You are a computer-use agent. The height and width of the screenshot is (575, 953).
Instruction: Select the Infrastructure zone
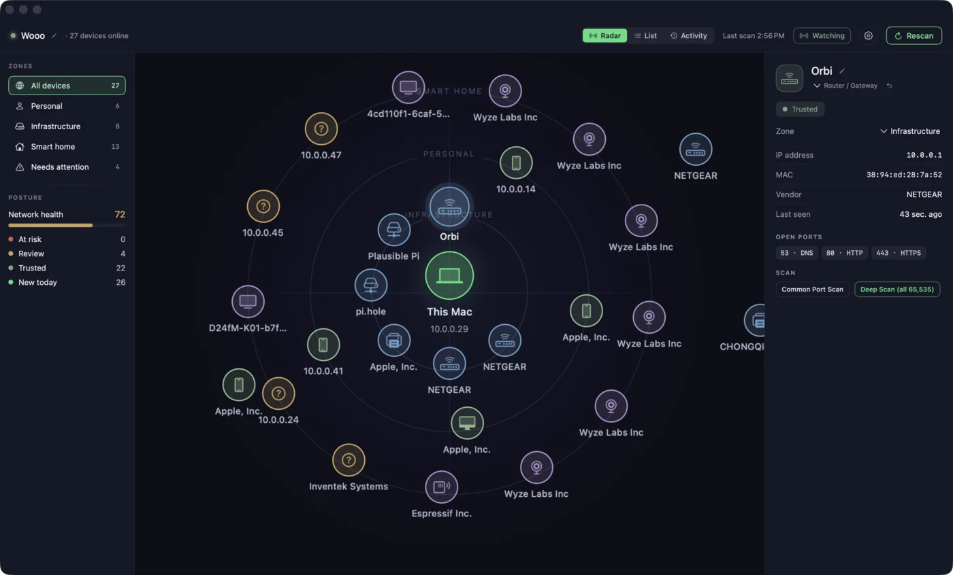pyautogui.click(x=67, y=126)
